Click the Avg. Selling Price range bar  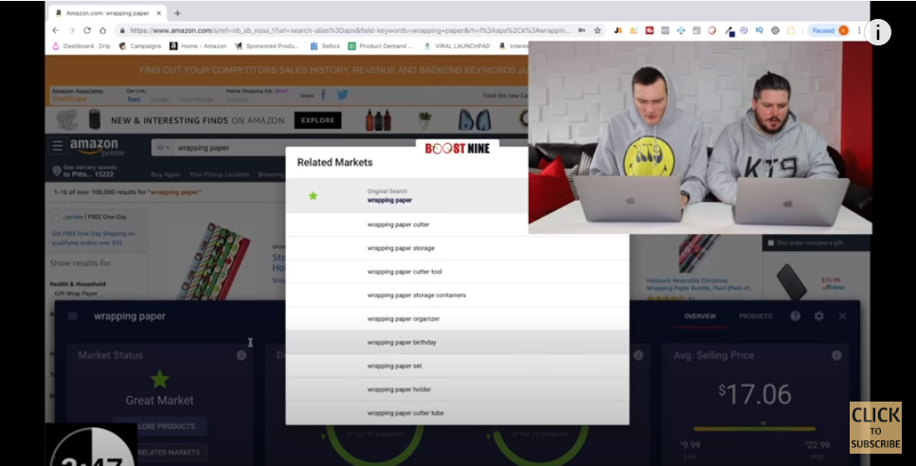[x=754, y=429]
